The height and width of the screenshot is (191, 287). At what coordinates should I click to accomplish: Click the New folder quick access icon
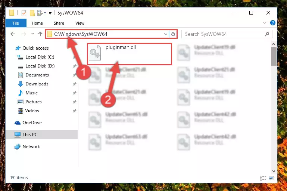click(32, 13)
